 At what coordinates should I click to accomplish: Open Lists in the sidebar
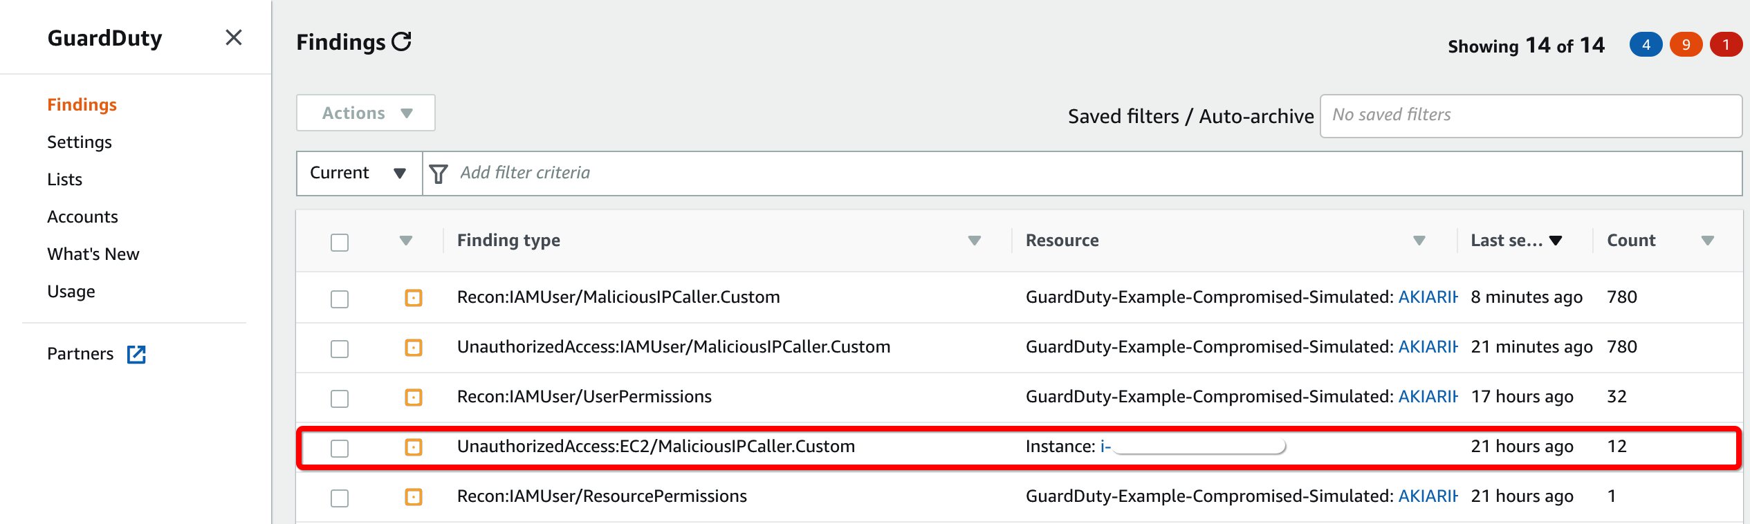tap(64, 179)
